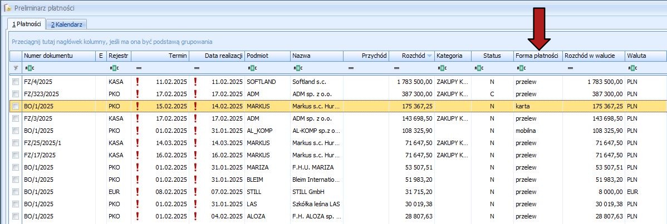
Task: Click the Rejestr column header
Action: [x=120, y=56]
